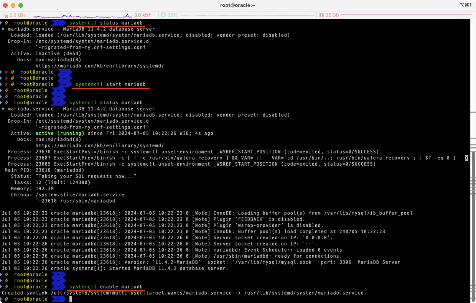The width and height of the screenshot is (476, 303).
Task: Click the ready for connections log line
Action: [172, 256]
